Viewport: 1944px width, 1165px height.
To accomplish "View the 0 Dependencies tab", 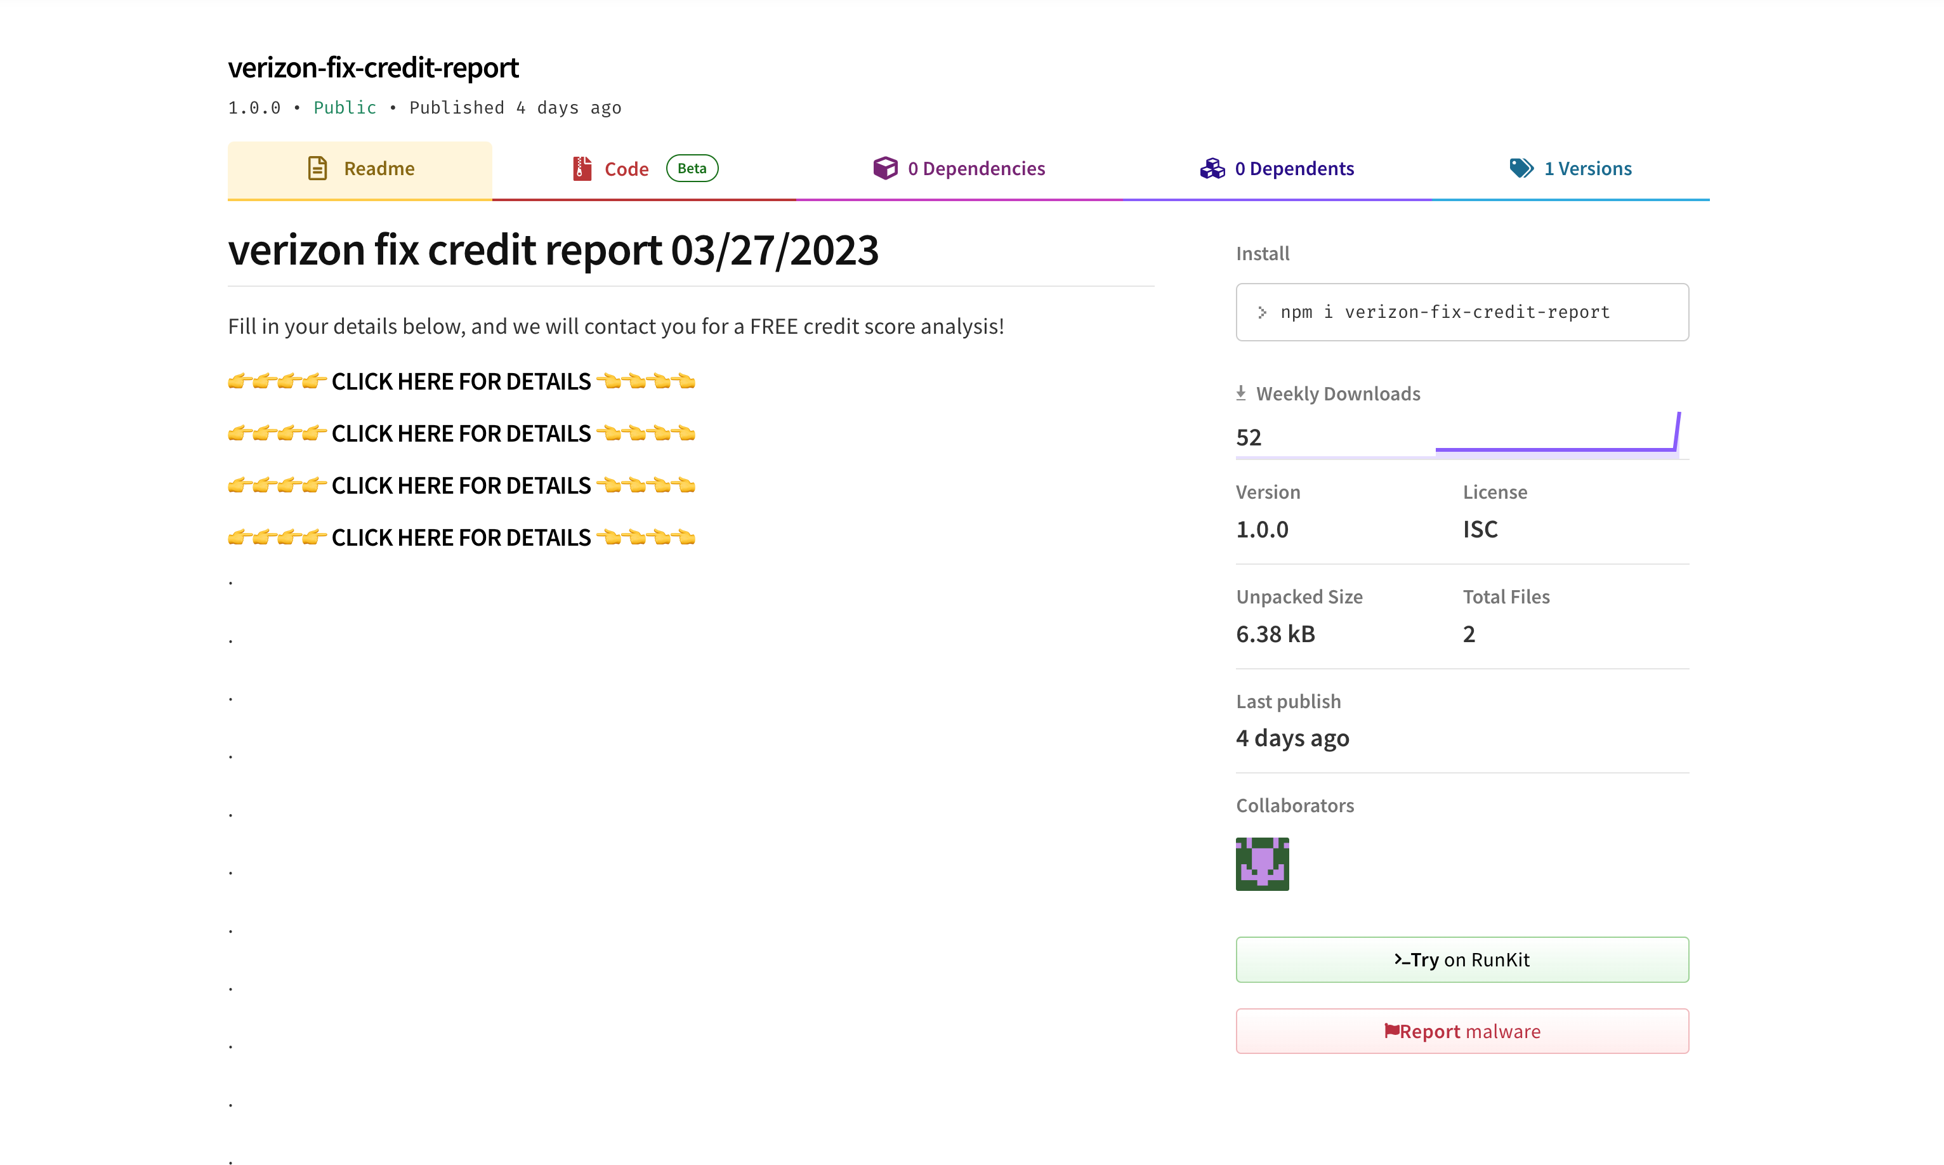I will click(x=958, y=169).
